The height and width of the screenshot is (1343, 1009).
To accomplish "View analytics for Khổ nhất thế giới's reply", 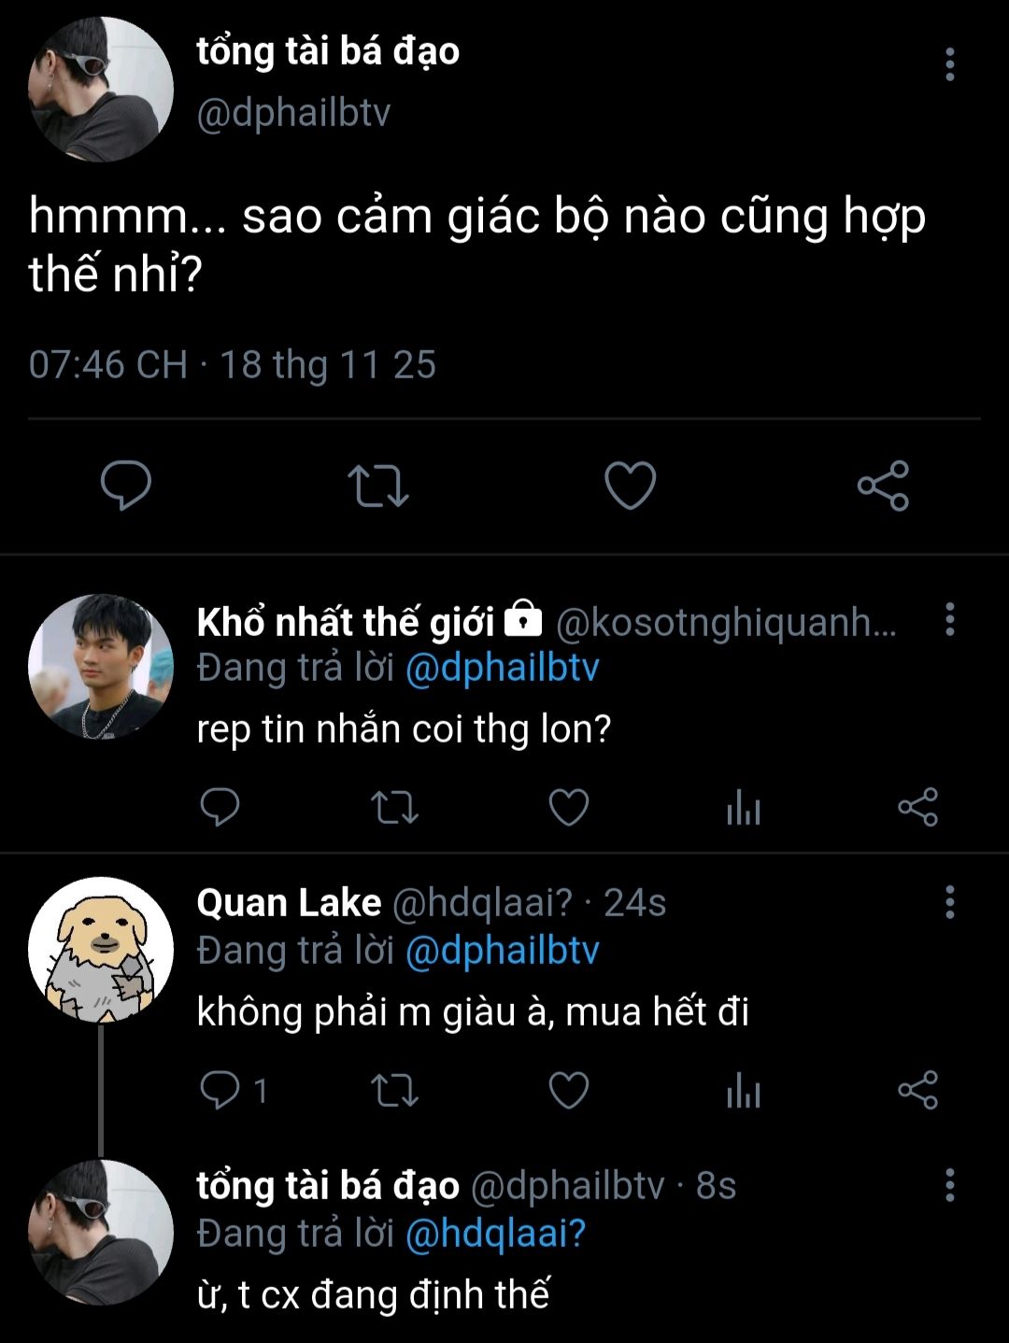I will tap(744, 808).
